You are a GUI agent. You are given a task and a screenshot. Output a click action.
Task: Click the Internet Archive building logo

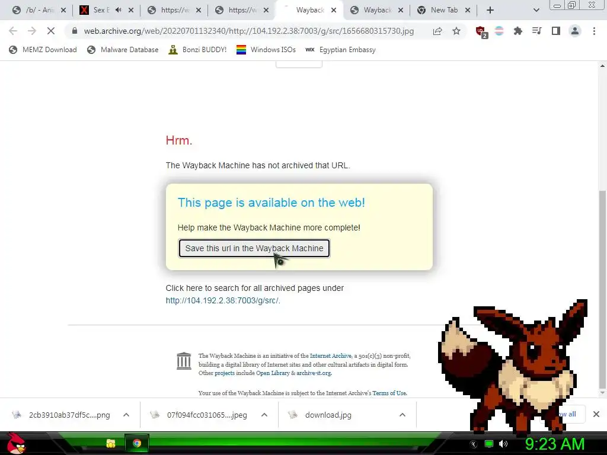tap(184, 361)
